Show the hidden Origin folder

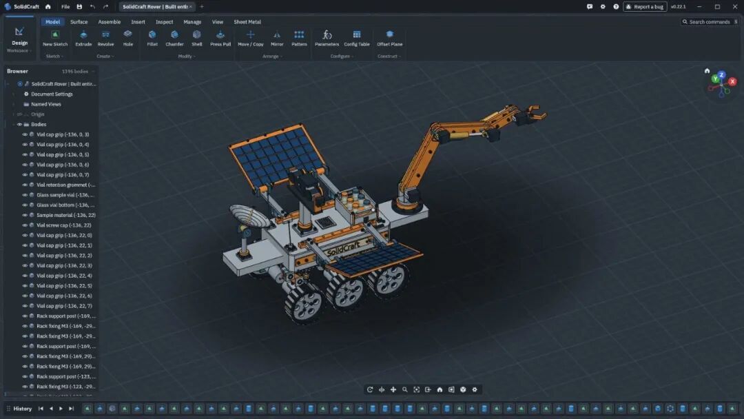pos(19,114)
